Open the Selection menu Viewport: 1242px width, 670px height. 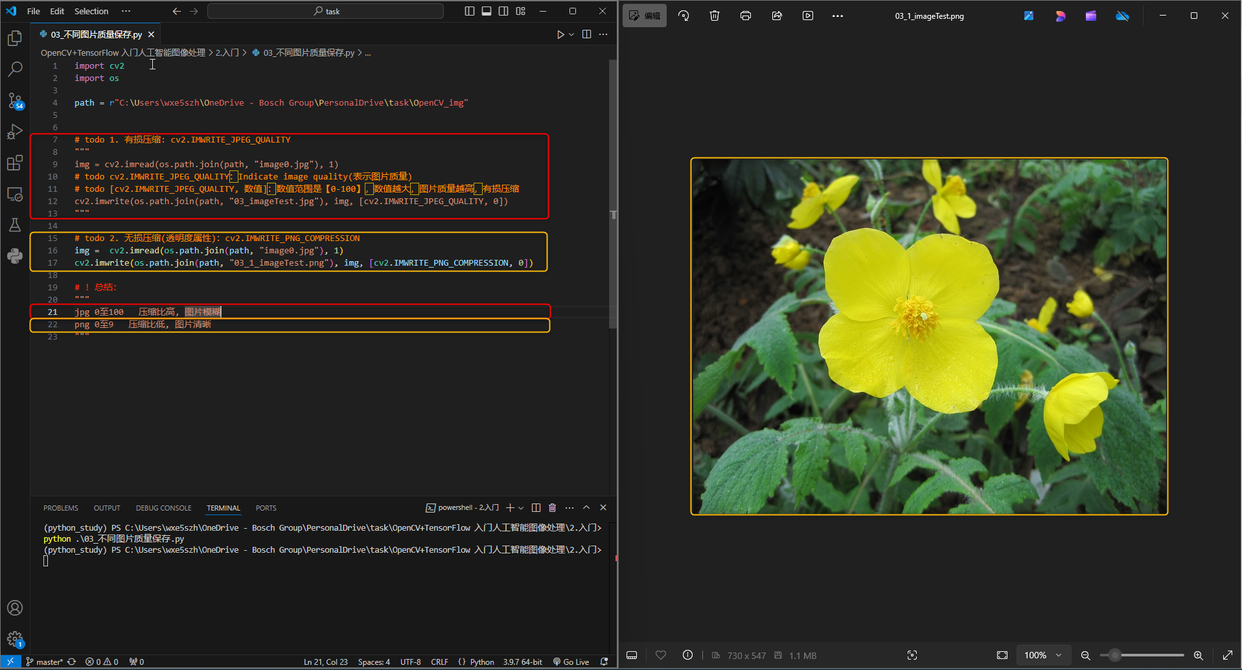point(91,11)
